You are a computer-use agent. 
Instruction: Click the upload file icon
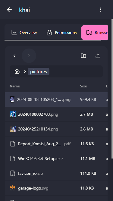click(x=98, y=56)
